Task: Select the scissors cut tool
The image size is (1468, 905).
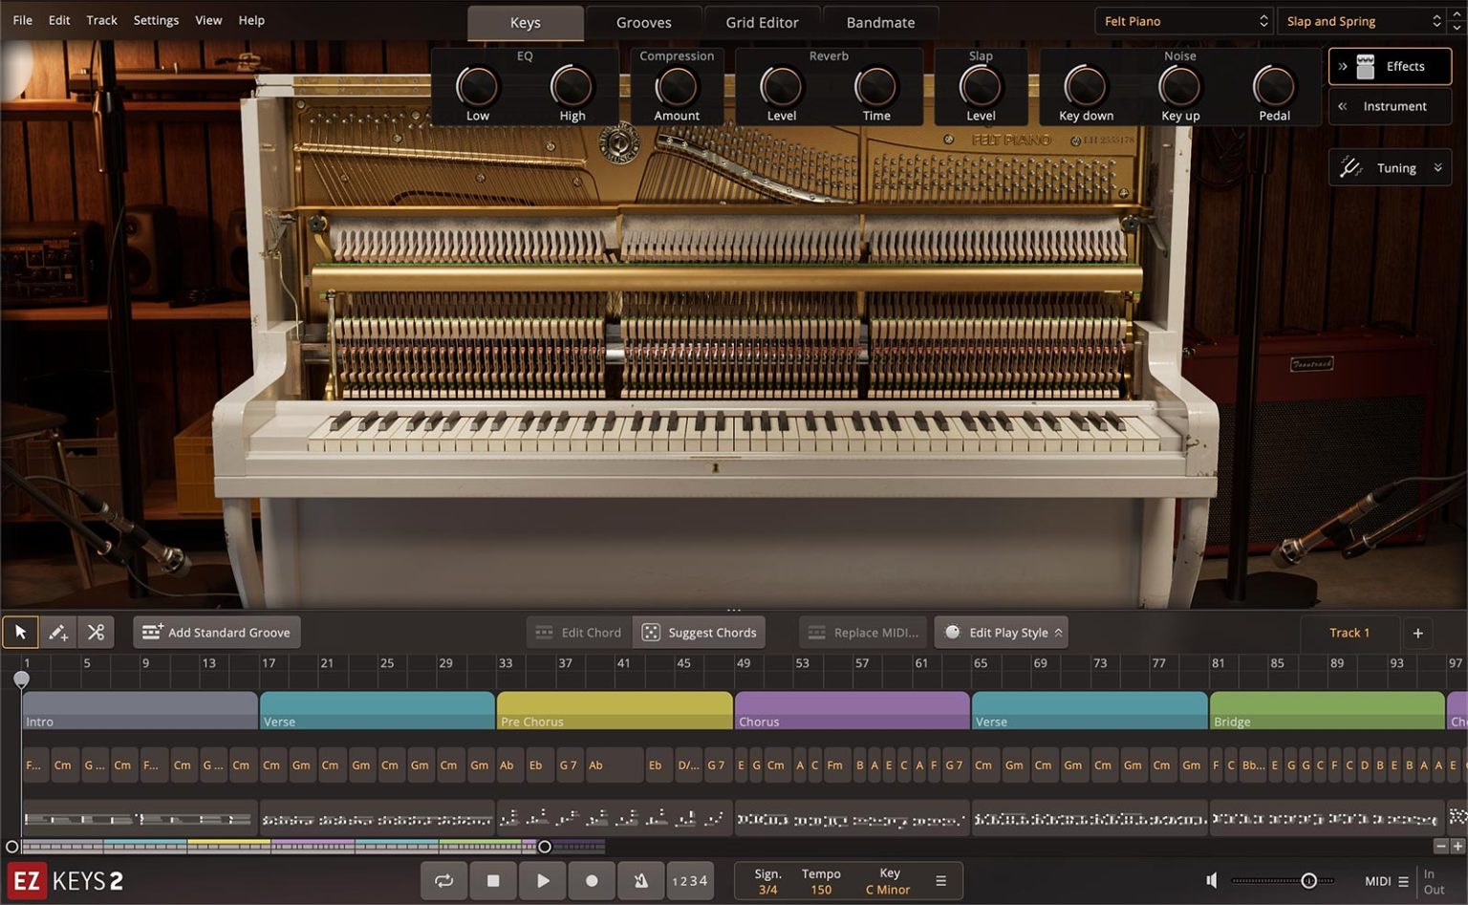Action: click(x=96, y=632)
